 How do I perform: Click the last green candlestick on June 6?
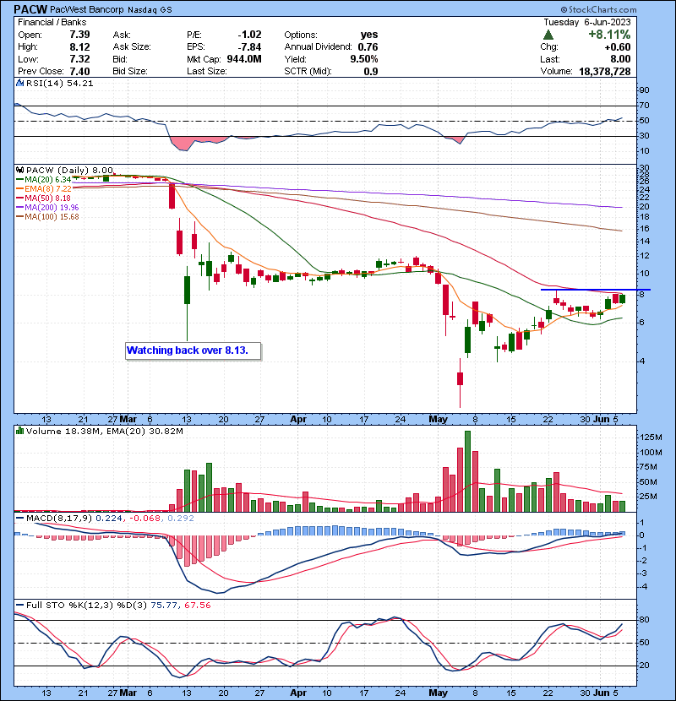click(x=622, y=299)
